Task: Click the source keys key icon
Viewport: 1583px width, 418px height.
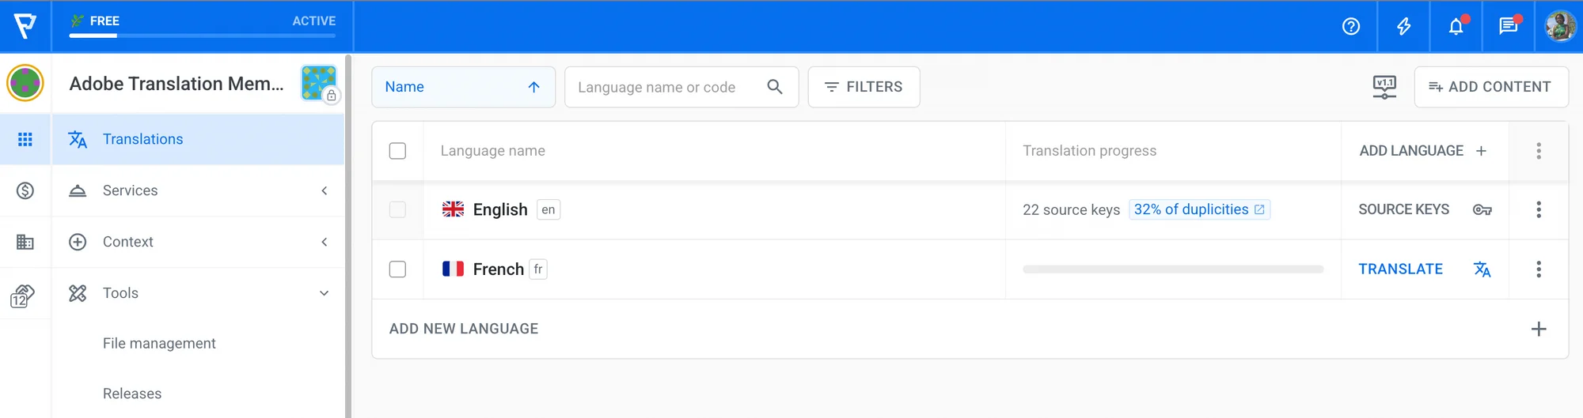Action: click(x=1482, y=209)
